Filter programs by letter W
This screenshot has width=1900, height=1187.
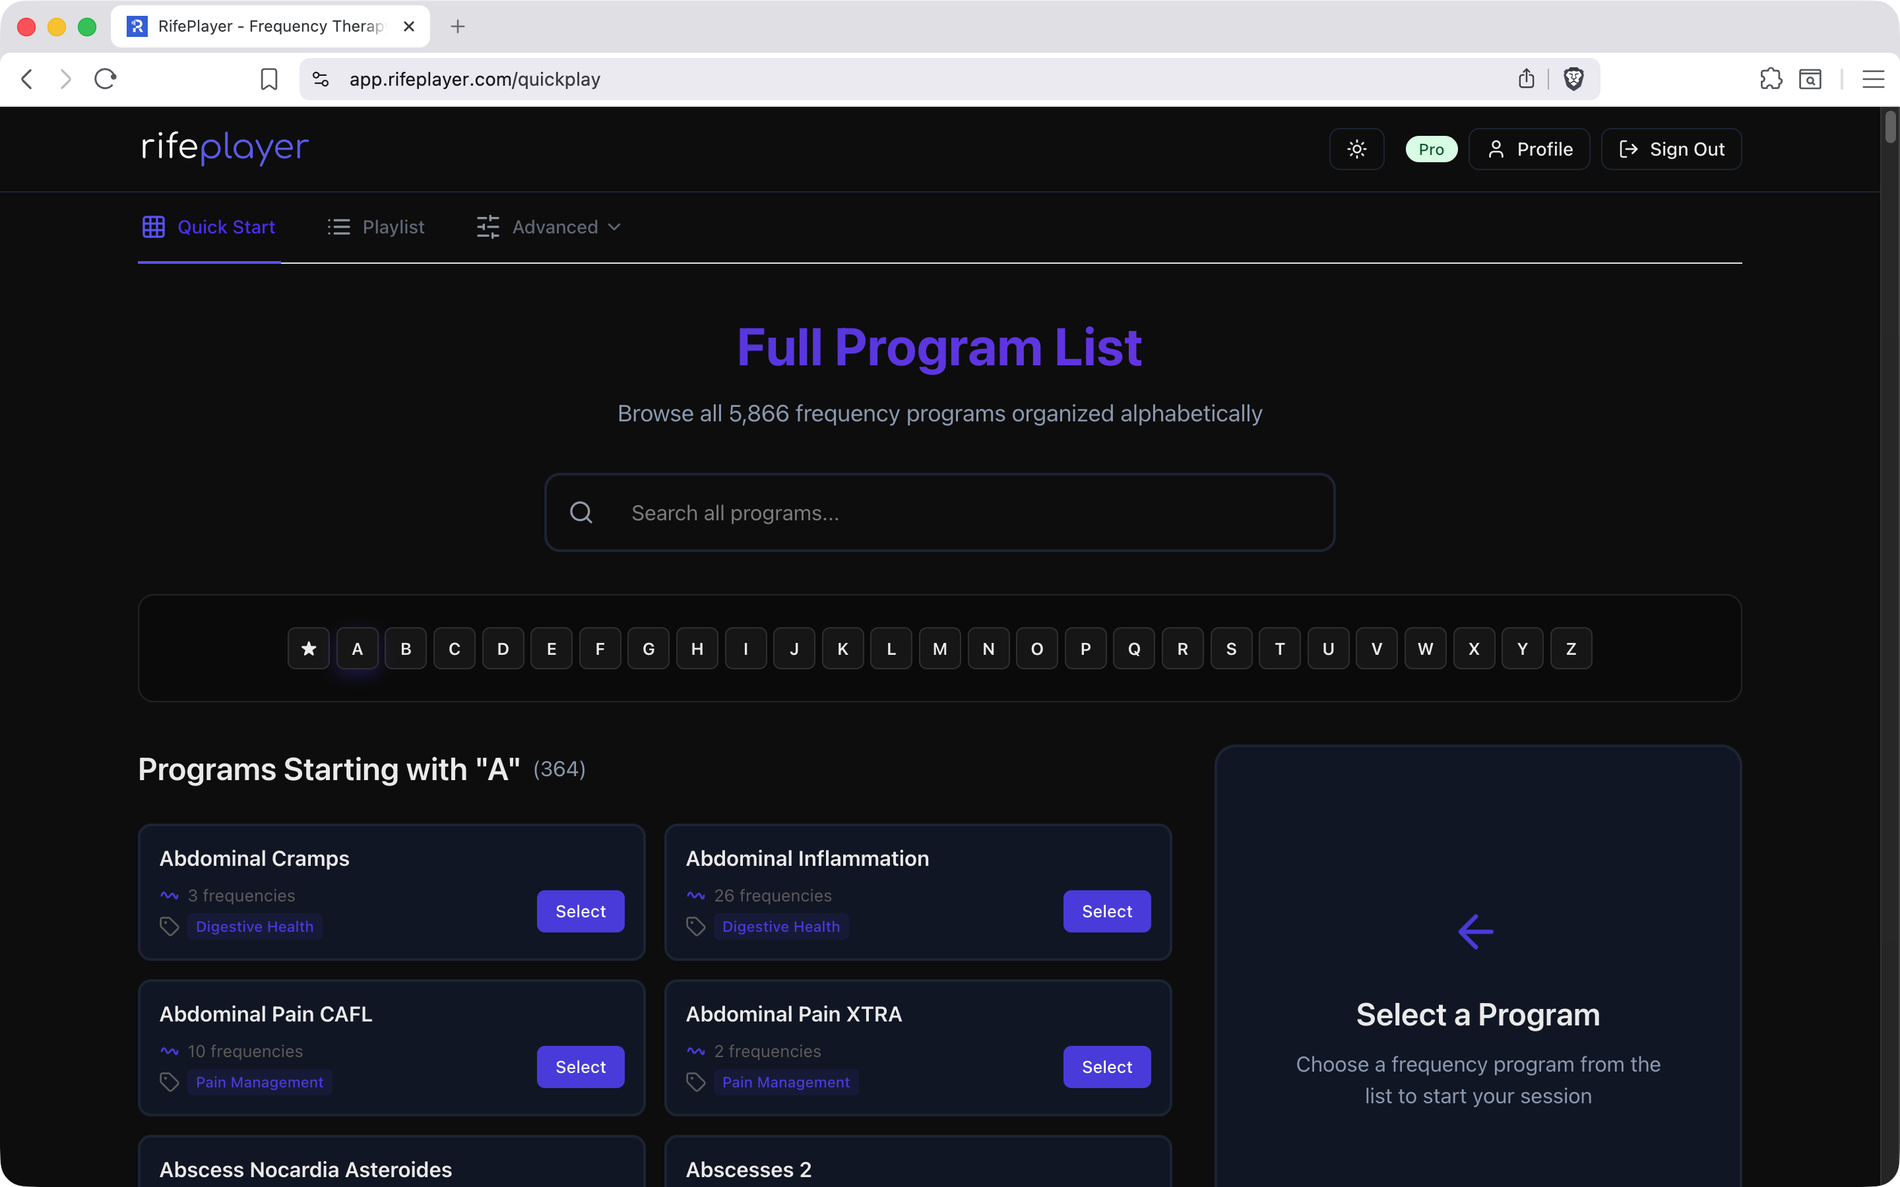point(1425,648)
